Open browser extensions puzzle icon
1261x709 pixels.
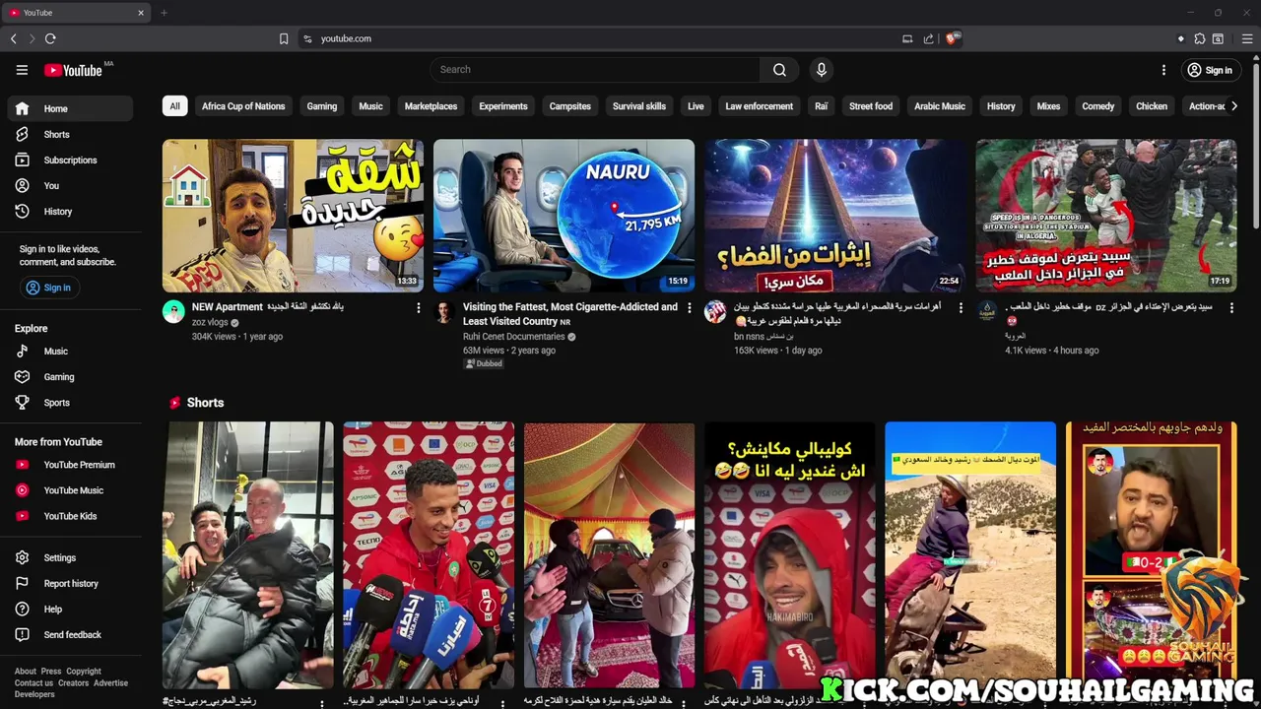click(x=1199, y=38)
